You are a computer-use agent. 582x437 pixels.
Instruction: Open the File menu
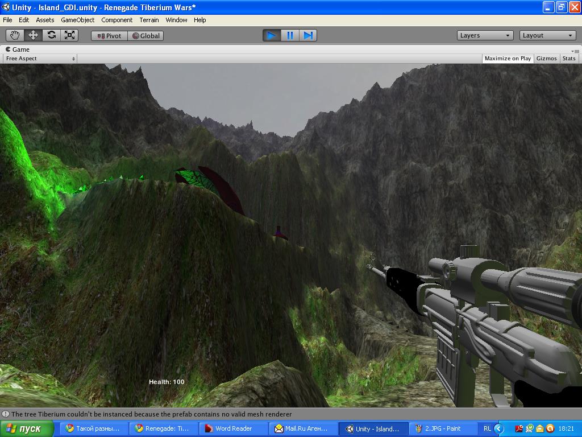pyautogui.click(x=7, y=20)
